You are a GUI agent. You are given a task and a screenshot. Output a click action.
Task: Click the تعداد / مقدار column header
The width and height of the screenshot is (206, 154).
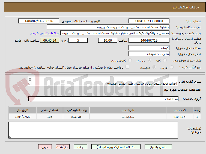(x=50, y=110)
